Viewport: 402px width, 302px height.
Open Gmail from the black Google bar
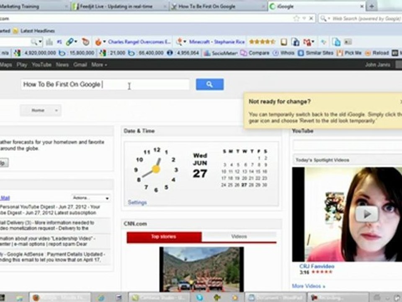80,65
